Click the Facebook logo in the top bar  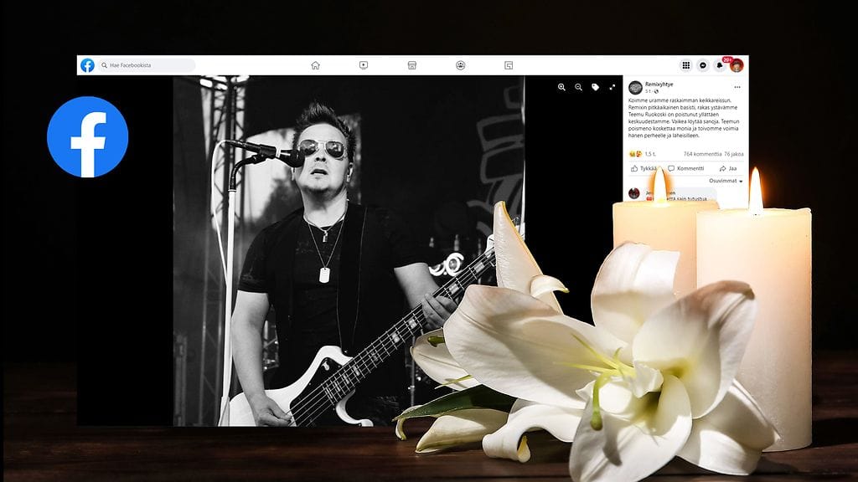[87, 65]
